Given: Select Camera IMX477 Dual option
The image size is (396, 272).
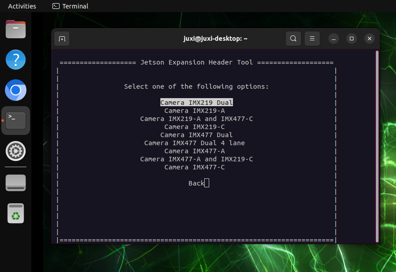Looking at the screenshot, I should (197, 135).
